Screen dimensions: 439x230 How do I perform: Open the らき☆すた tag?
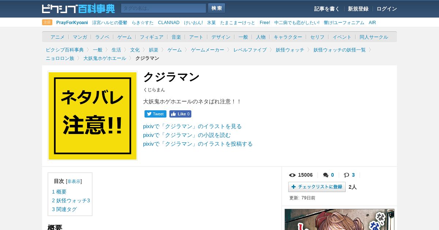(x=143, y=23)
